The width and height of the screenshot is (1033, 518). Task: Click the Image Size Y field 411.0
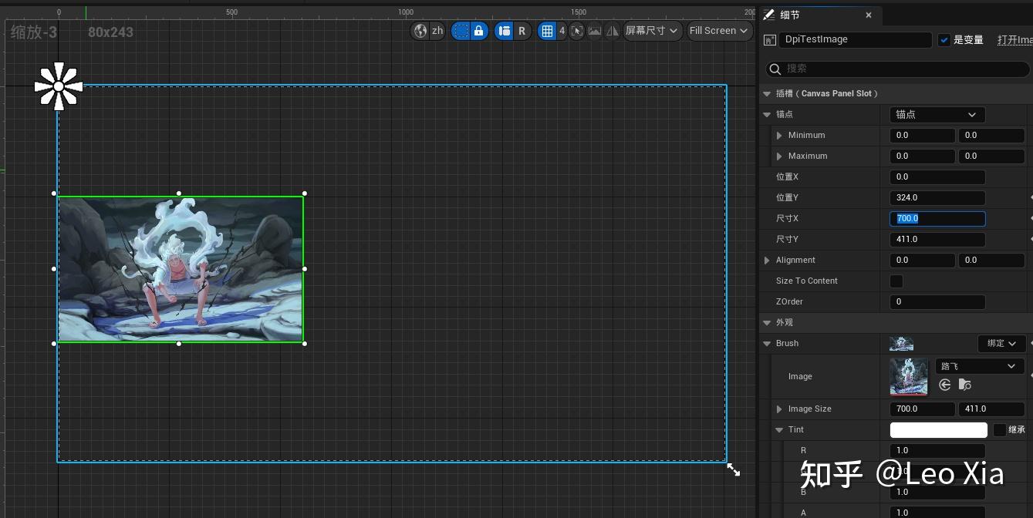pos(991,409)
